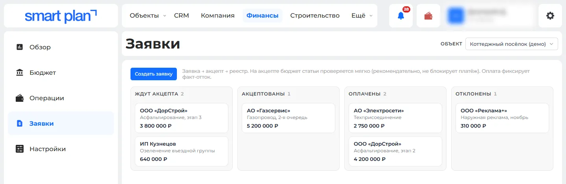Screen dimensions: 566x184
Task: Click text Газопровод, 2-я очередь
Action: coord(277,117)
